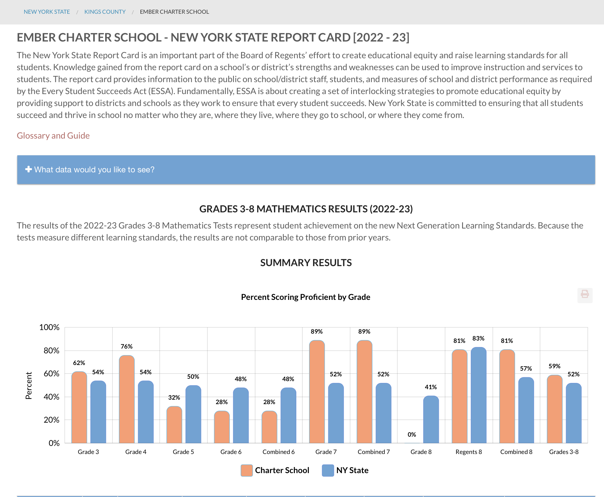The width and height of the screenshot is (604, 497).
Task: Click the Combined 8 axis label
Action: [516, 452]
